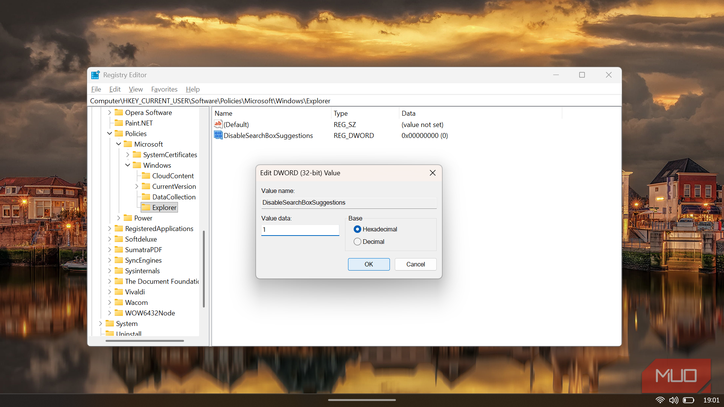Open the Favorites menu

[x=164, y=89]
